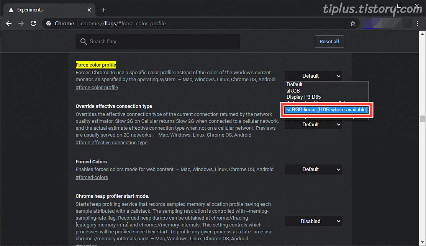Open the #force-color-profile link
Image resolution: width=426 pixels, height=246 pixels.
[97, 87]
